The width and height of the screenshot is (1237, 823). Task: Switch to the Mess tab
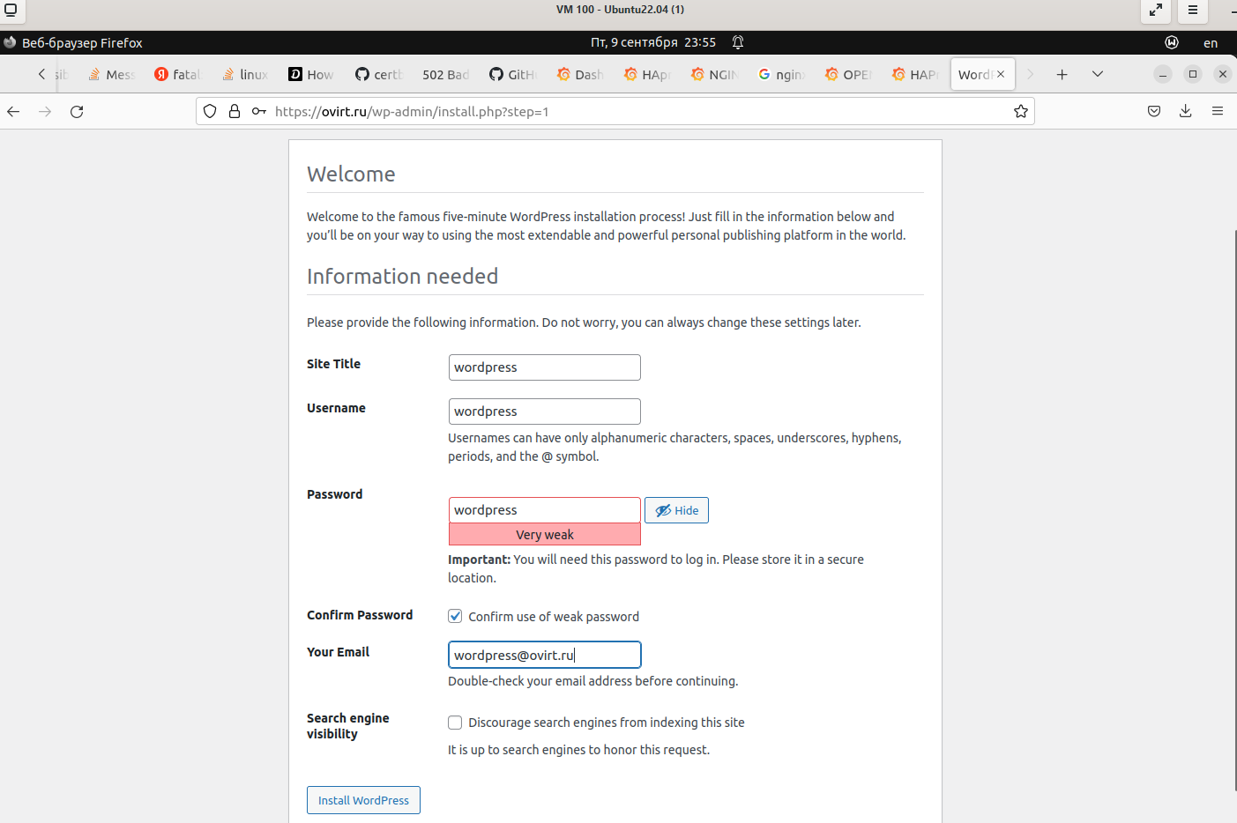tap(111, 75)
